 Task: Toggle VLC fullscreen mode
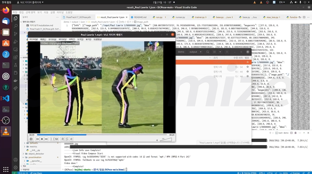52,139
